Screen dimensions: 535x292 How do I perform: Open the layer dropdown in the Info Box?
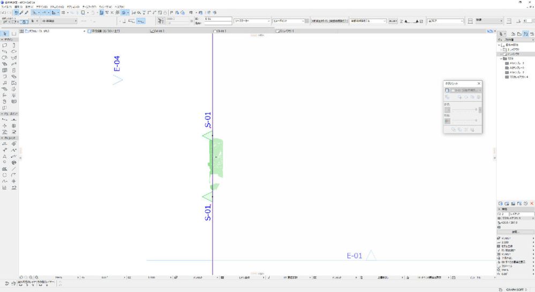(x=58, y=21)
